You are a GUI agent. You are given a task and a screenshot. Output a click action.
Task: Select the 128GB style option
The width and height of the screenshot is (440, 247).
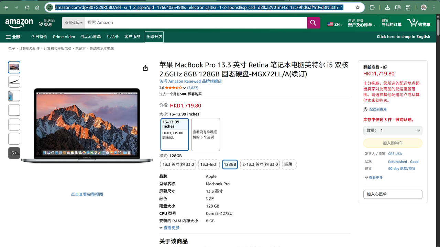230,164
